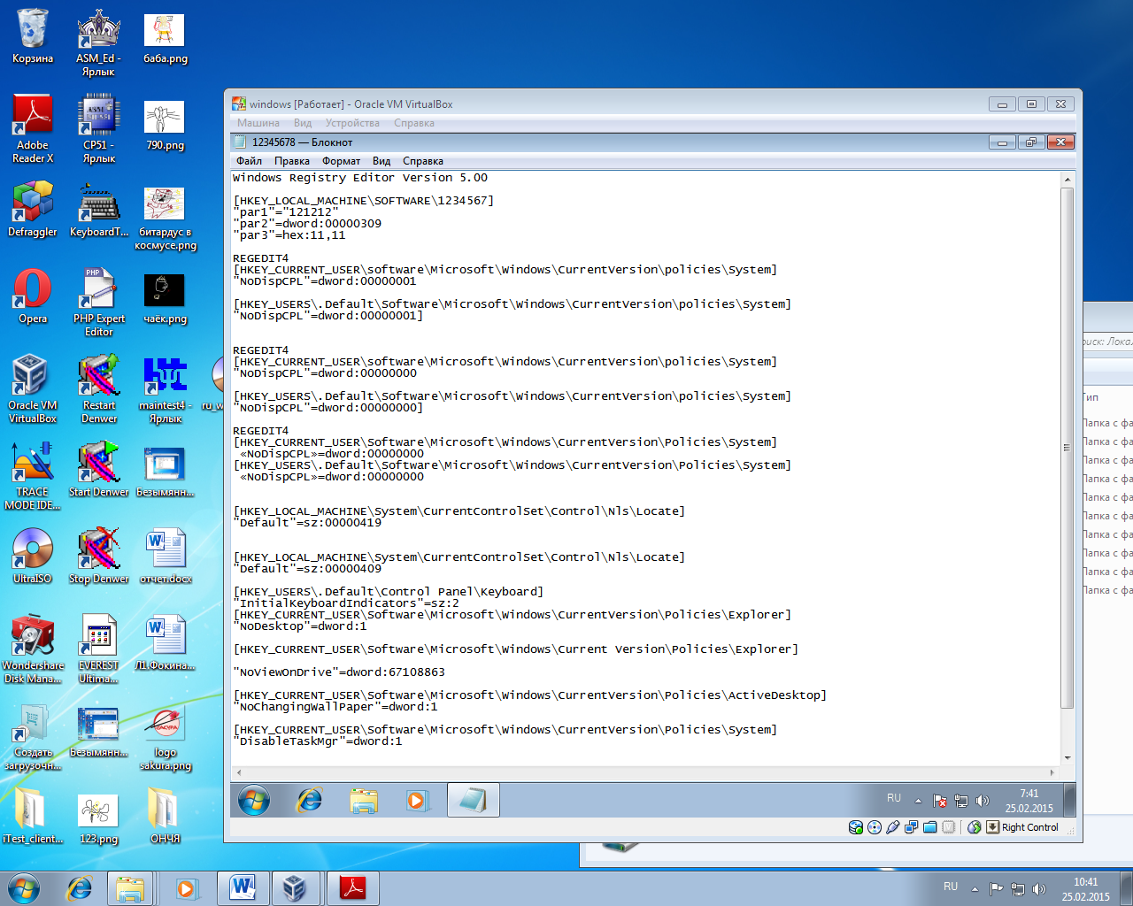Open the ОНЧЯ folder on the desktop

(165, 816)
